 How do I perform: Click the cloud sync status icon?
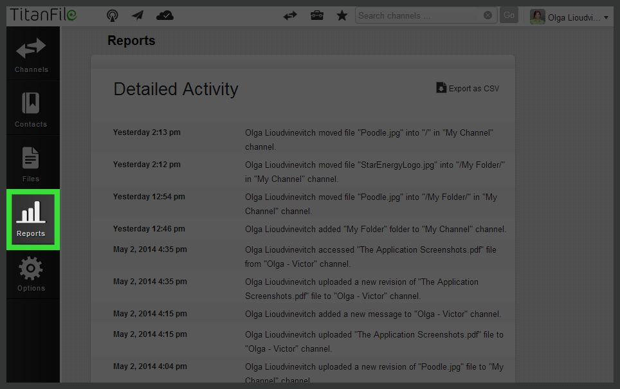click(164, 15)
